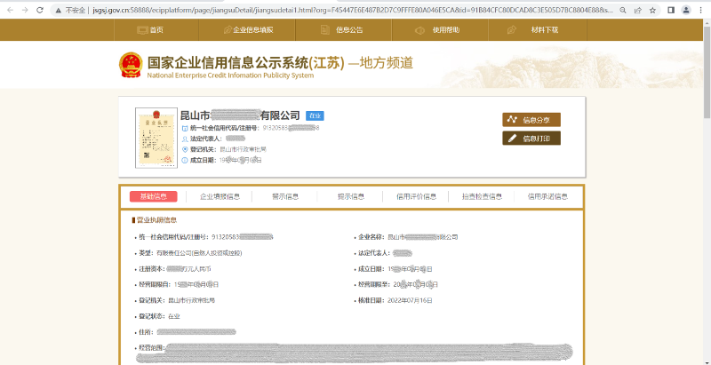Click the share page icon in address bar
Image resolution: width=711 pixels, height=365 pixels.
click(635, 10)
